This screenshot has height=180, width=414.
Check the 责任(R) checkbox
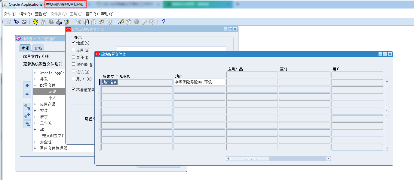coord(74,57)
